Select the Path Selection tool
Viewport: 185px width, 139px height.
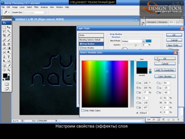[4, 61]
